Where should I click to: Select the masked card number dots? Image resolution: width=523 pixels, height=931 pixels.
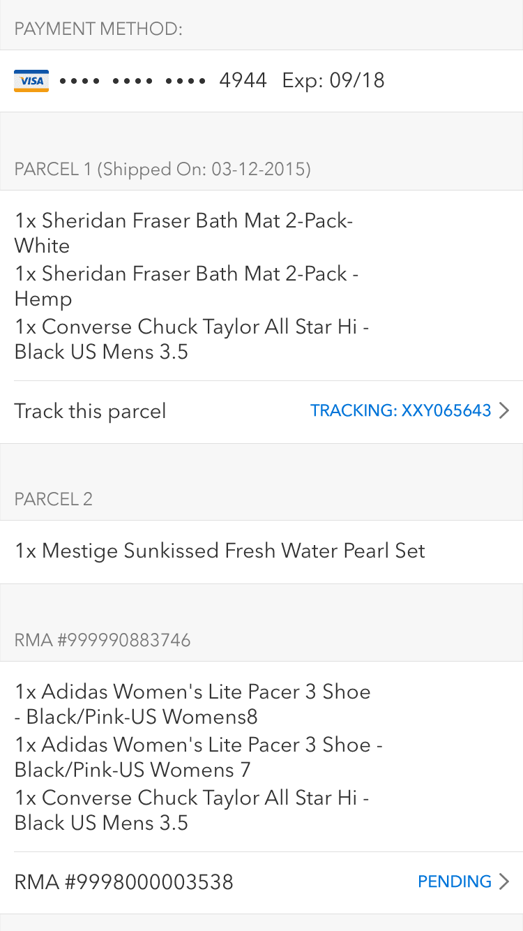point(132,81)
